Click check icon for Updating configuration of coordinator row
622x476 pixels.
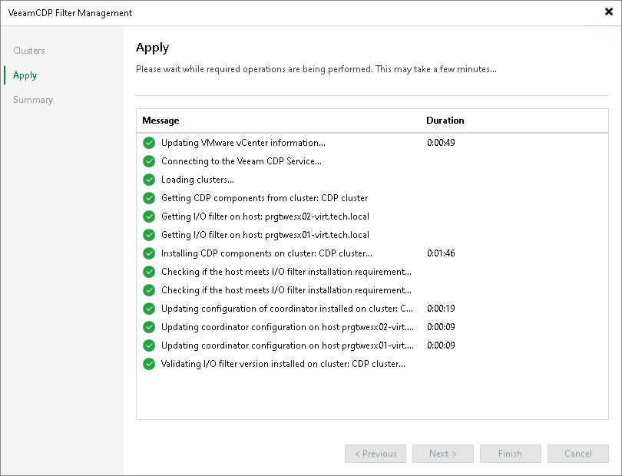(x=149, y=309)
